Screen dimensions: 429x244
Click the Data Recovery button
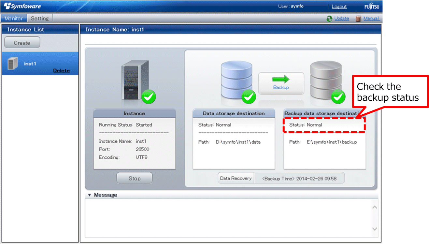236,178
